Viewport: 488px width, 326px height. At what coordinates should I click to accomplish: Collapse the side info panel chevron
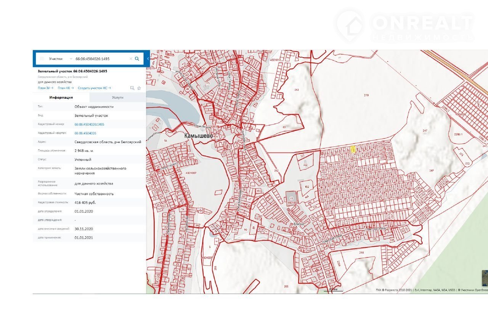[148, 59]
